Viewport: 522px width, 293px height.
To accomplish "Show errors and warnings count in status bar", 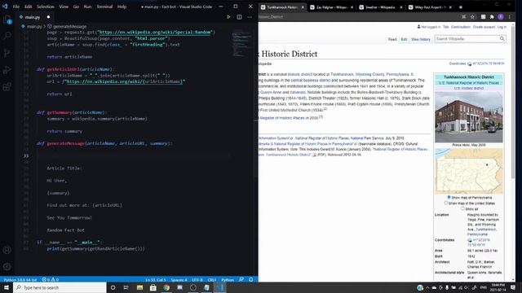I will [x=51, y=280].
